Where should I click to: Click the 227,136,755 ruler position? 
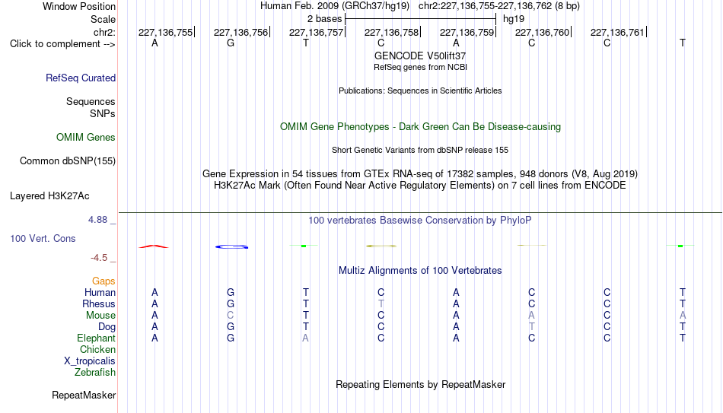click(166, 32)
